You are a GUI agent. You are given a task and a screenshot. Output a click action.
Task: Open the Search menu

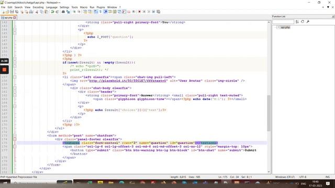[x=18, y=7]
